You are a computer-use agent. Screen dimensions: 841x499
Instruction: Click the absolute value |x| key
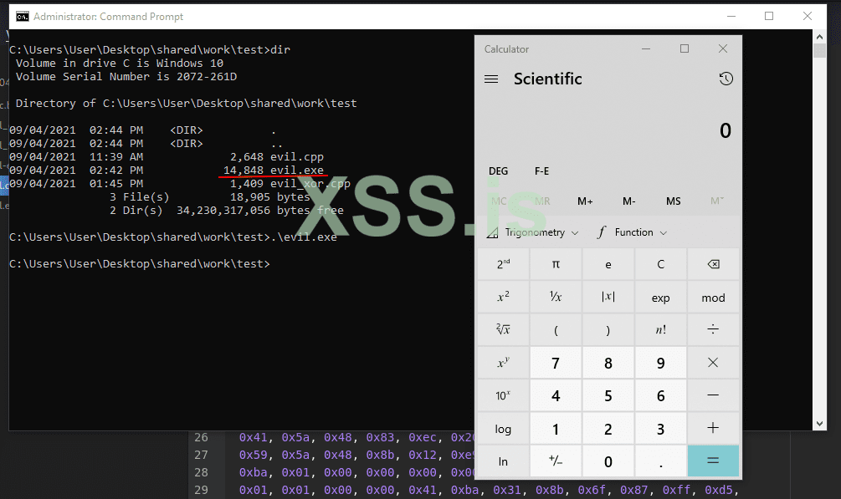(x=608, y=297)
